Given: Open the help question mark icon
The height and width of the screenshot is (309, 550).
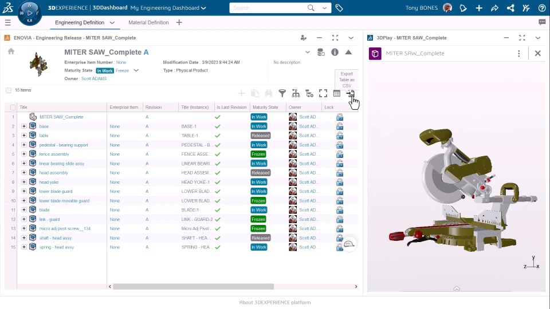Looking at the screenshot, I should 542,7.
